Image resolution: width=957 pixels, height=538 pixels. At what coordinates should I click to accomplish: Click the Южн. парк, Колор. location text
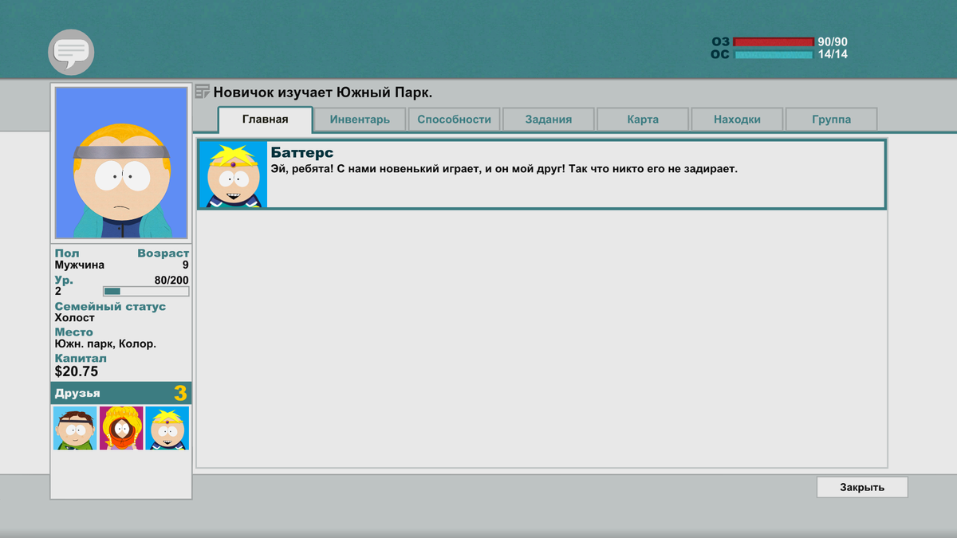tap(105, 344)
